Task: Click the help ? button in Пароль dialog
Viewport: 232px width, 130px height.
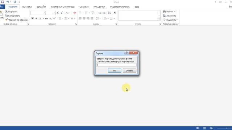Action: [127, 52]
